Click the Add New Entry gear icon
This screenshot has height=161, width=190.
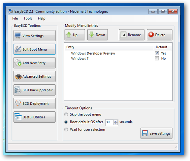18,63
